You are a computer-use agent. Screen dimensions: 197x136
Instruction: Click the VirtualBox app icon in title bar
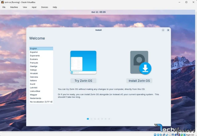[x=2, y=2]
